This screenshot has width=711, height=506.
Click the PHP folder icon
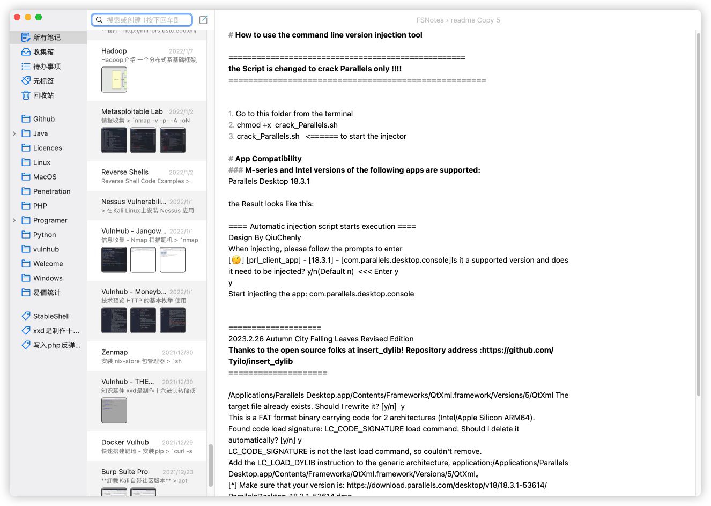tap(26, 206)
